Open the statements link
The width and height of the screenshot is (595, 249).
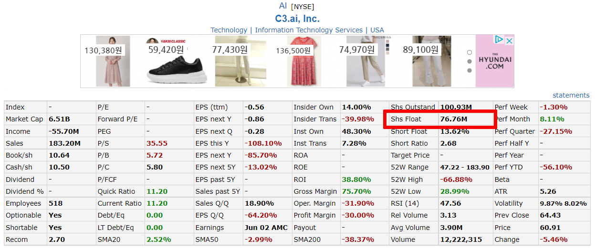571,95
